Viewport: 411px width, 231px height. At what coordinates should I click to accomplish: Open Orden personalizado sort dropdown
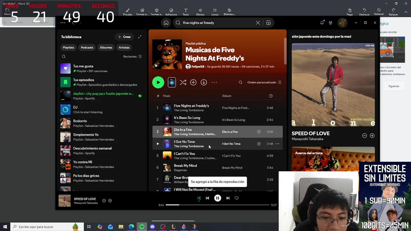pyautogui.click(x=264, y=82)
